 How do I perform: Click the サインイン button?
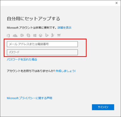pyautogui.click(x=103, y=107)
